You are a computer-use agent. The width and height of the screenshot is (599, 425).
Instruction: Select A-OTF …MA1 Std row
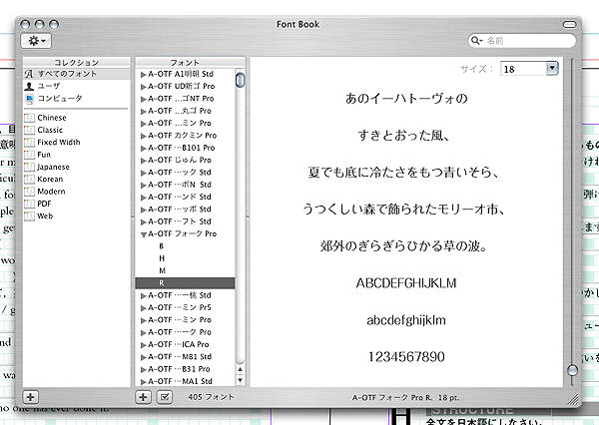point(186,381)
